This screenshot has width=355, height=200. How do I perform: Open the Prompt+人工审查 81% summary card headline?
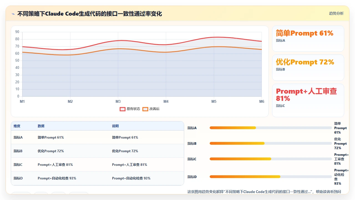click(306, 95)
